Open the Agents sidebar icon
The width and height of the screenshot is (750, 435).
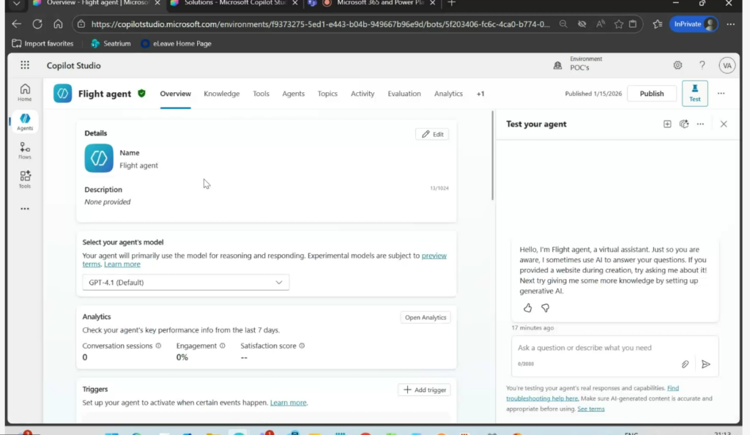[x=25, y=122]
